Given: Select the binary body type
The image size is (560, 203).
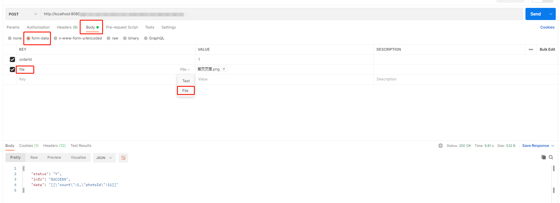Looking at the screenshot, I should click(x=131, y=38).
